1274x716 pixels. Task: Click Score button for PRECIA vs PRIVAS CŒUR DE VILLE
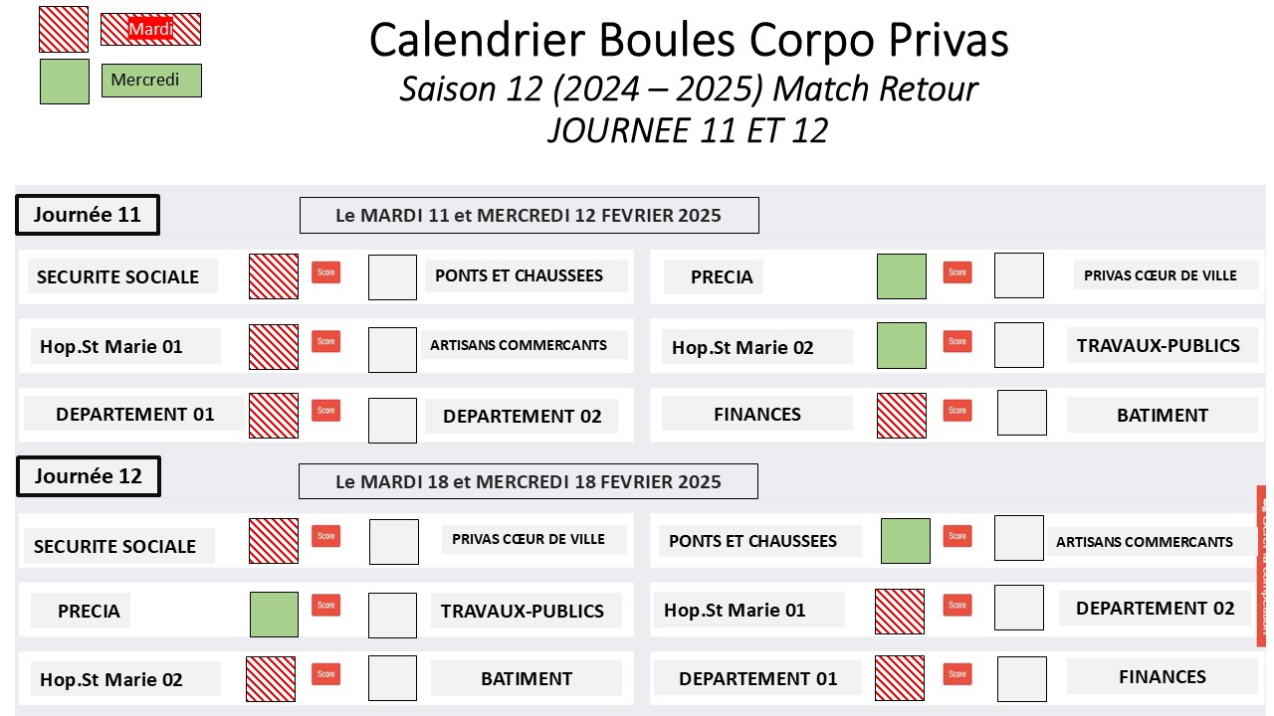(x=957, y=271)
